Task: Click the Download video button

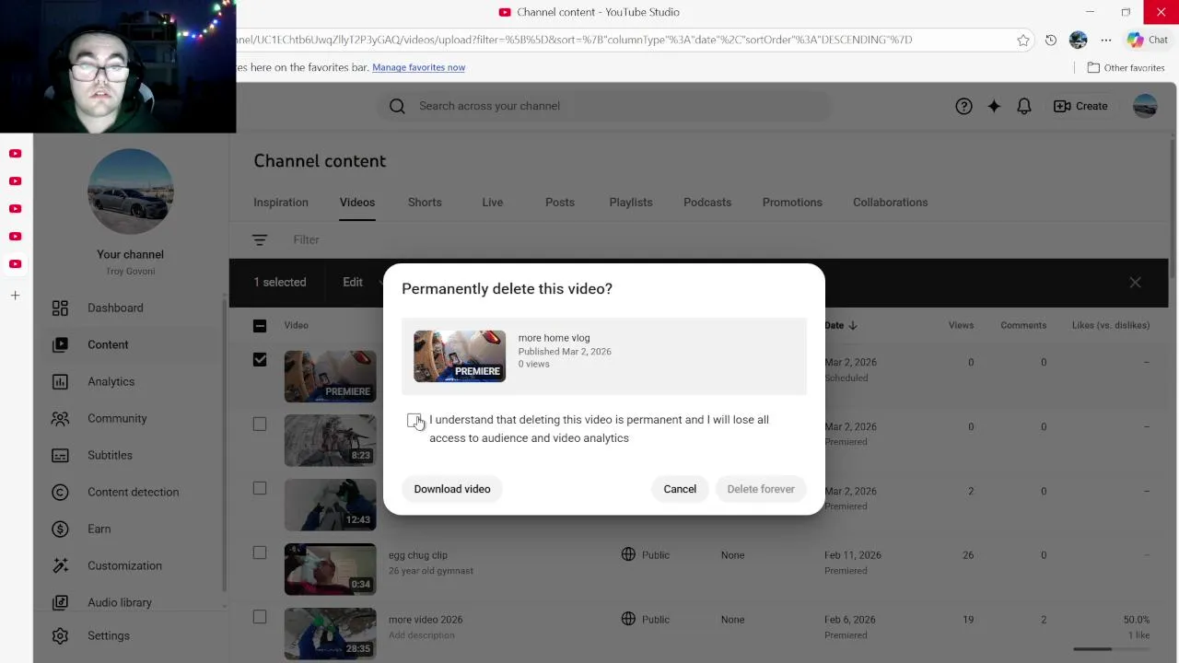Action: point(452,489)
